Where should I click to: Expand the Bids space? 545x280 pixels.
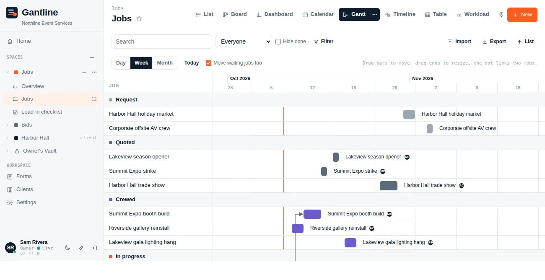pyautogui.click(x=7, y=125)
